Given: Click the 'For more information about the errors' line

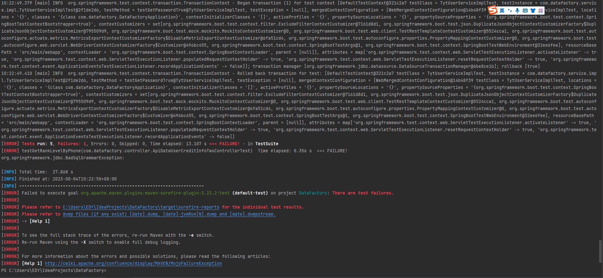Looking at the screenshot, I should click(x=136, y=256).
